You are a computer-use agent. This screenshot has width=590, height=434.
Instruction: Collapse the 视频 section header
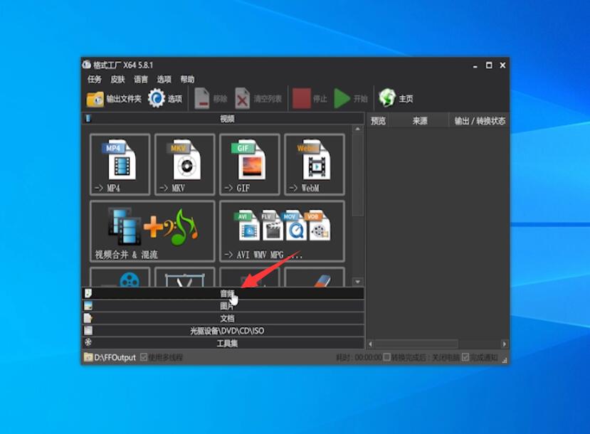click(223, 119)
